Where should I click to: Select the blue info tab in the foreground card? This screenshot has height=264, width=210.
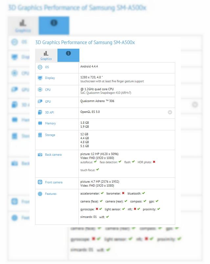click(68, 55)
